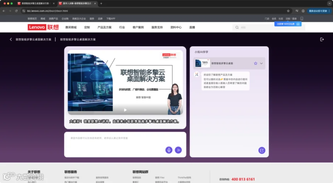Click the mobile phone icon in top bar
The height and width of the screenshot is (183, 333).
(x=302, y=19)
